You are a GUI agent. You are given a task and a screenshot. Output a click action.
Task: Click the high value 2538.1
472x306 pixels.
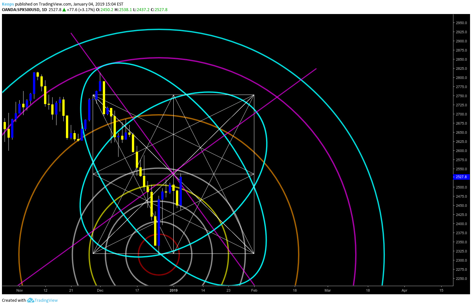125,10
